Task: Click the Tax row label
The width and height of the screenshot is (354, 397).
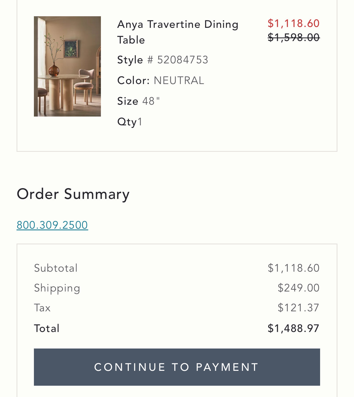Action: 42,308
